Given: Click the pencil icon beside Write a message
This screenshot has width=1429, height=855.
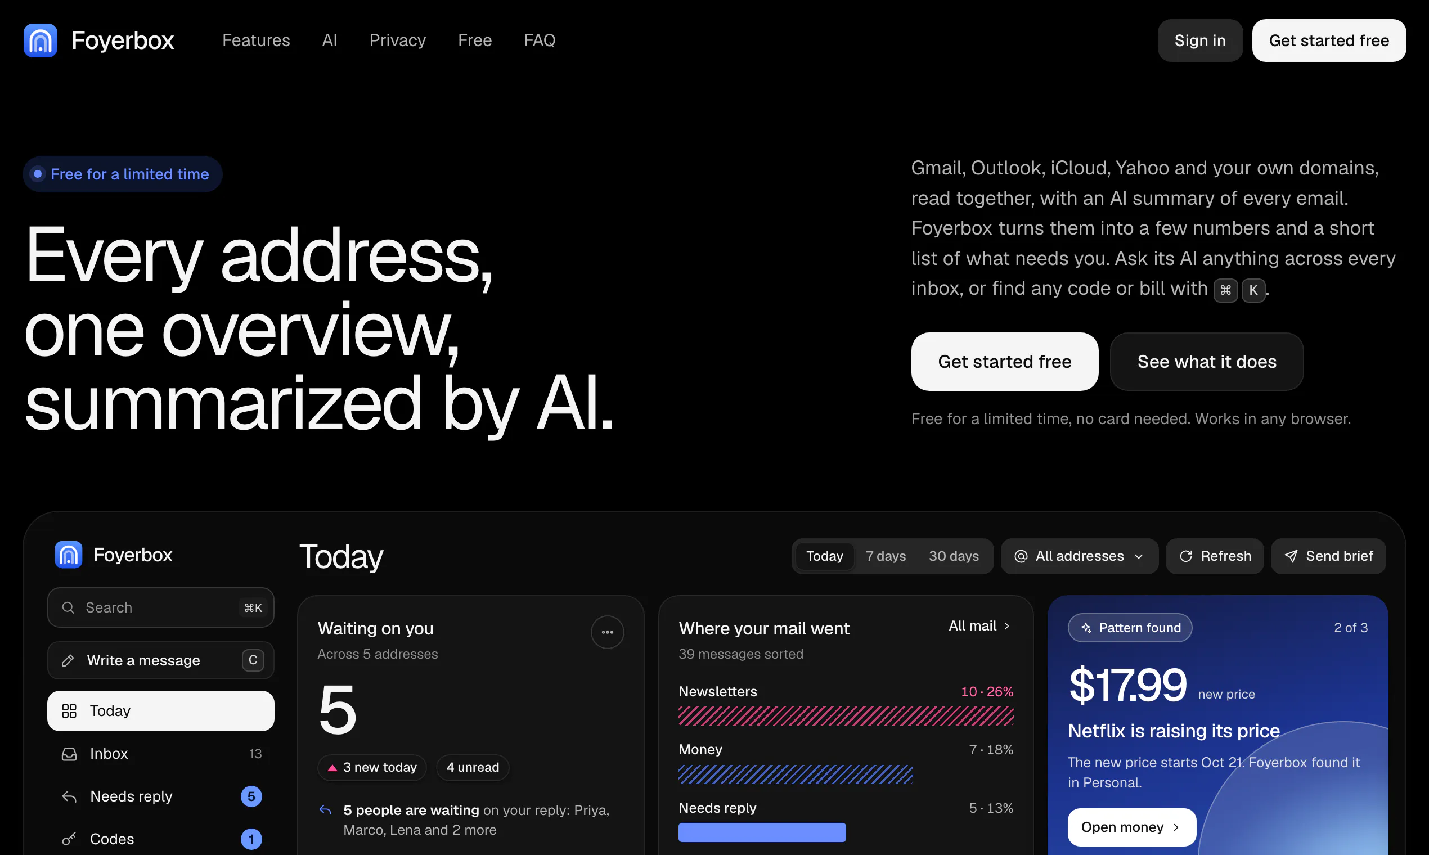Looking at the screenshot, I should click(68, 660).
